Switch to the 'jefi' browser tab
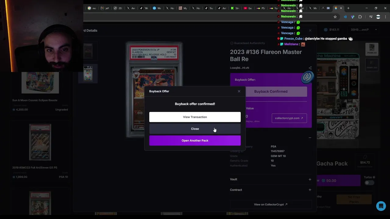390x219 pixels. pyautogui.click(x=105, y=8)
